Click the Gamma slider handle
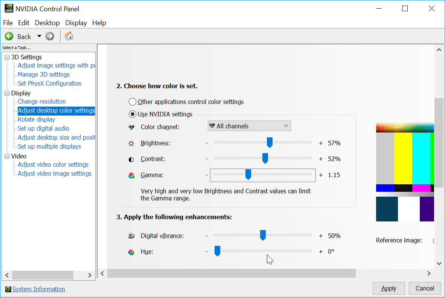 (x=248, y=174)
